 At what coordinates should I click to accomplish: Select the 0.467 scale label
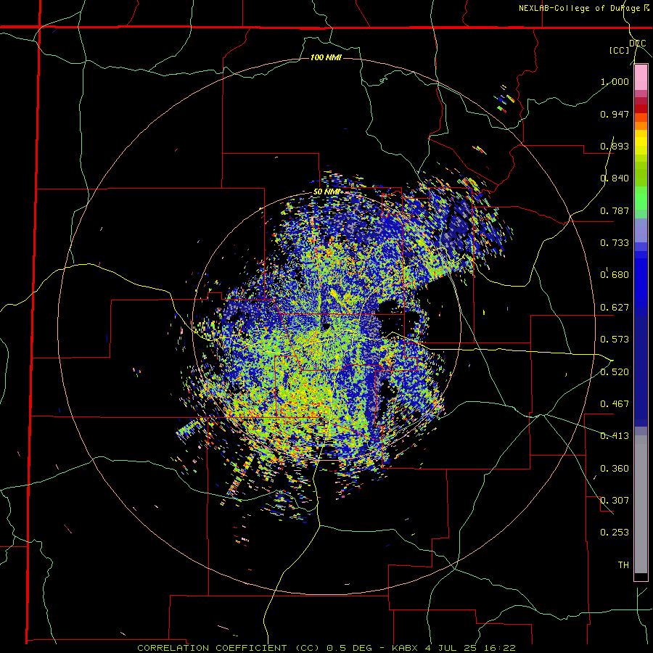click(615, 403)
